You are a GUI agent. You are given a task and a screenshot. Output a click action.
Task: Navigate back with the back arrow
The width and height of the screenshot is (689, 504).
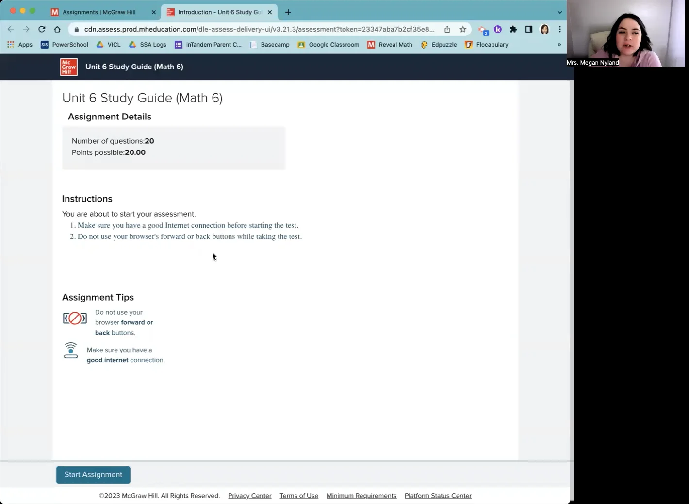pos(11,29)
